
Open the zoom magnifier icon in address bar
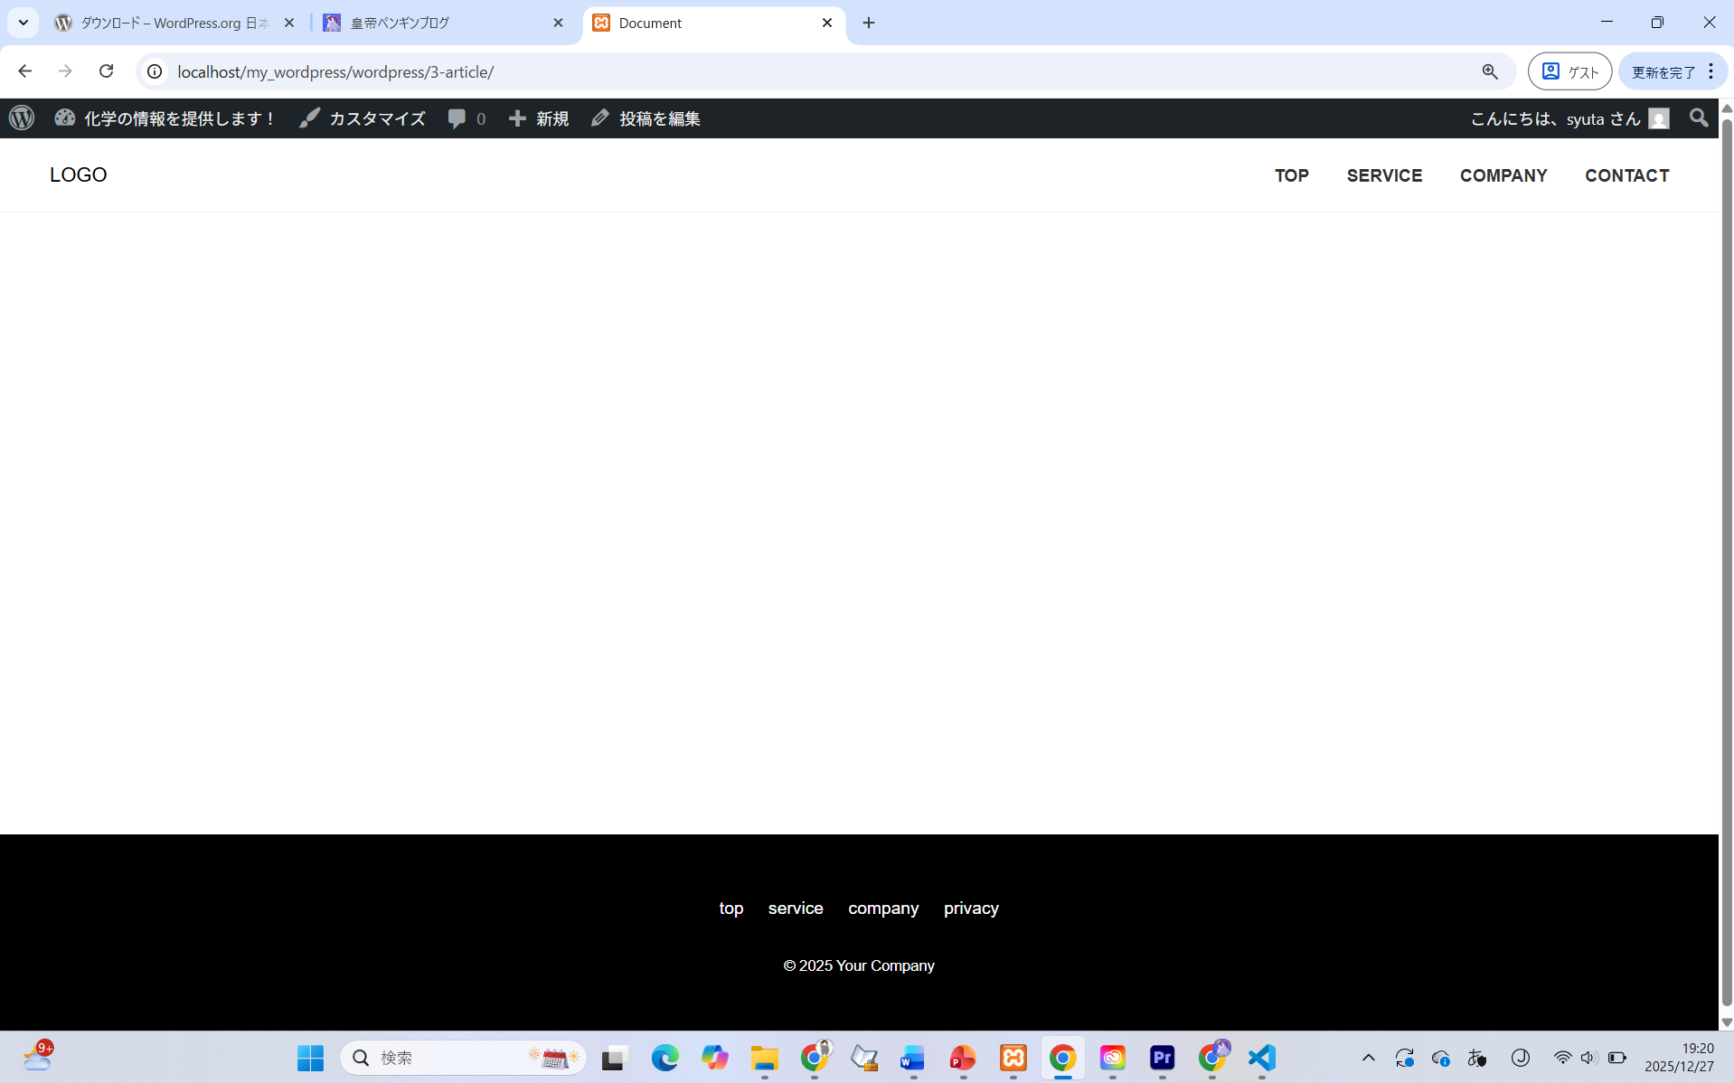(1490, 71)
